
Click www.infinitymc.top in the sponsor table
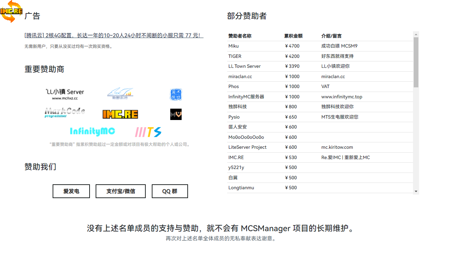click(342, 97)
